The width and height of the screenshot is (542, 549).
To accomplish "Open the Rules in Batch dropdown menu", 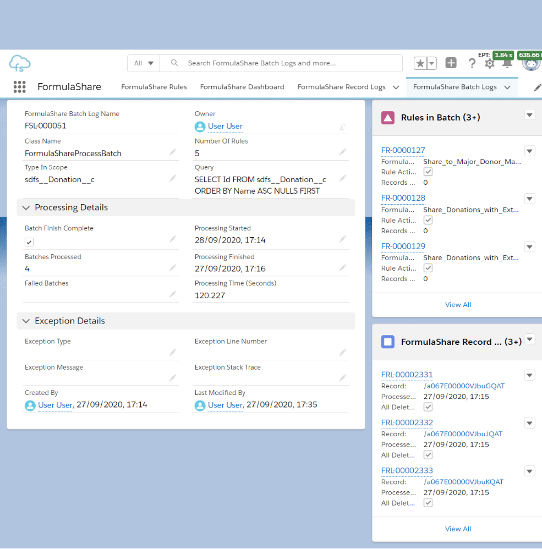I will tap(529, 115).
